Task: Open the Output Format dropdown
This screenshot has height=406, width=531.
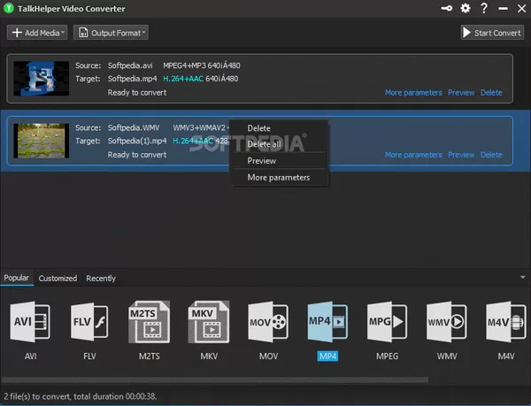Action: 112,33
